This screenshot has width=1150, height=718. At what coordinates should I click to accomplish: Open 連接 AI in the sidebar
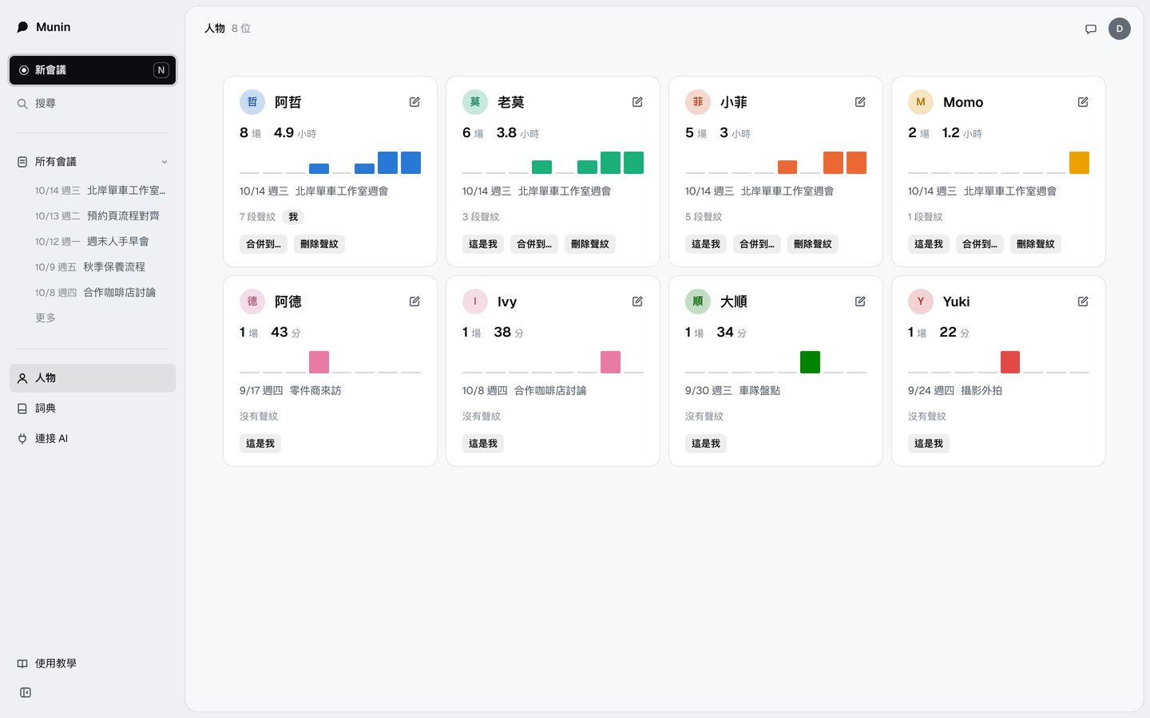[93, 439]
